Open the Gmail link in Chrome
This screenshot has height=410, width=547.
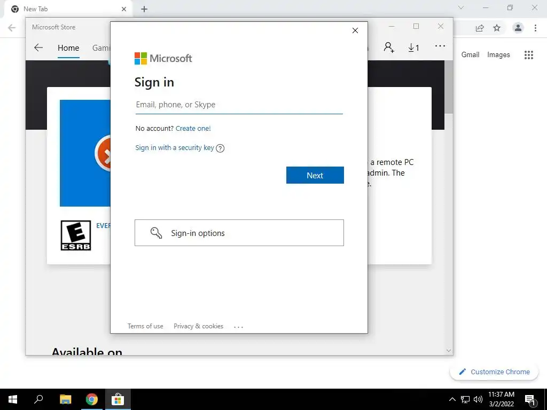pos(470,55)
